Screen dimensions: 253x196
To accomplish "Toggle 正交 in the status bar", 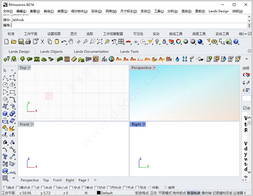I will (153, 193).
